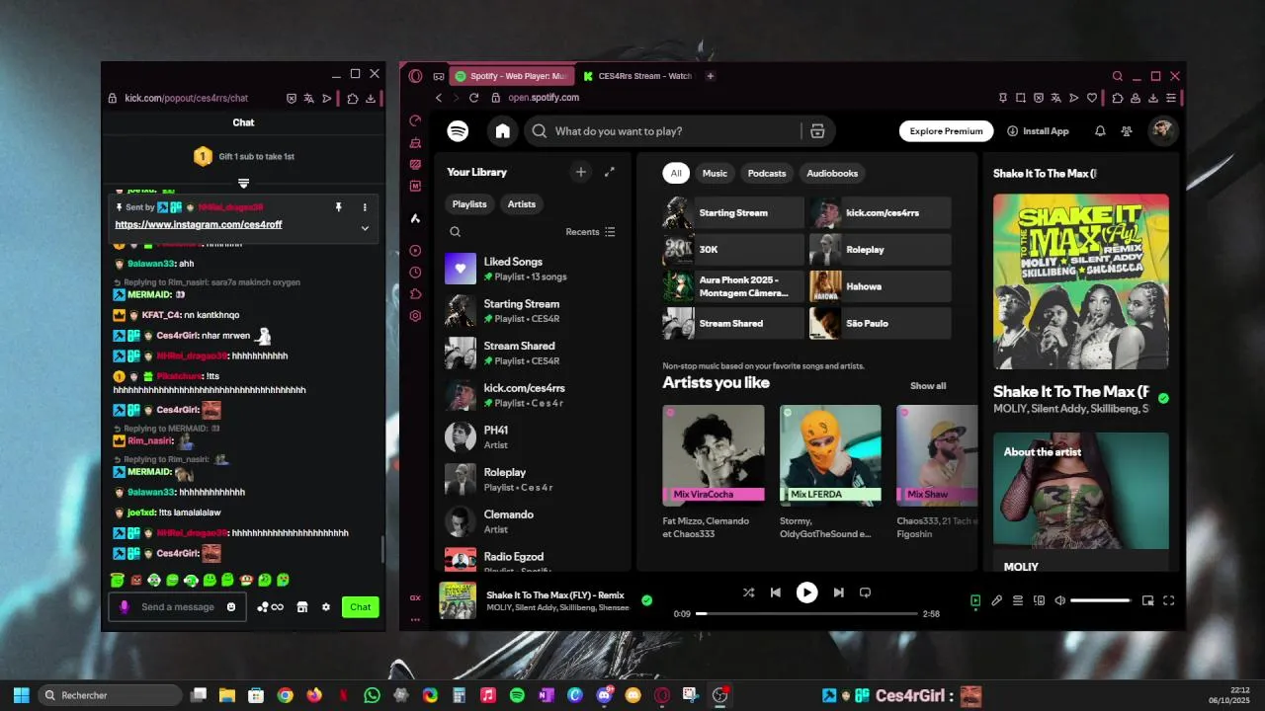Skip to previous track
The image size is (1265, 711).
(x=776, y=592)
